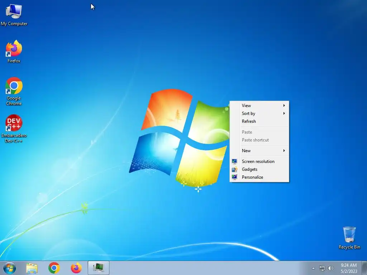Click the disabled Paste shortcut entry
367x275 pixels.
point(259,140)
